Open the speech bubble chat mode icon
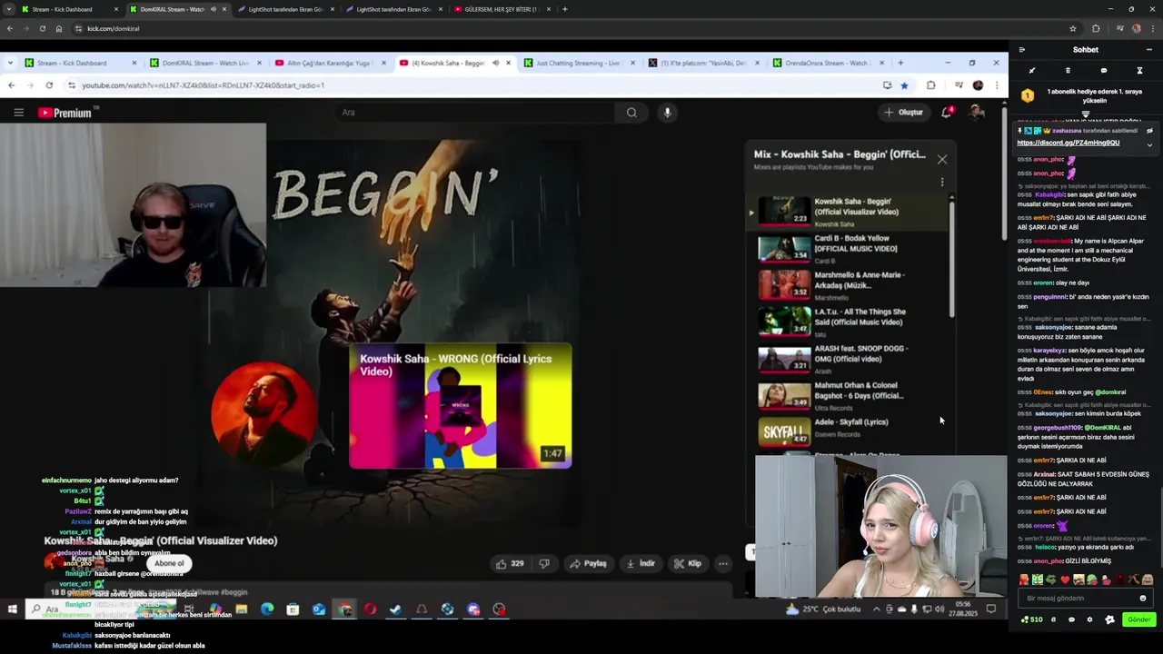The width and height of the screenshot is (1163, 654). (1104, 70)
